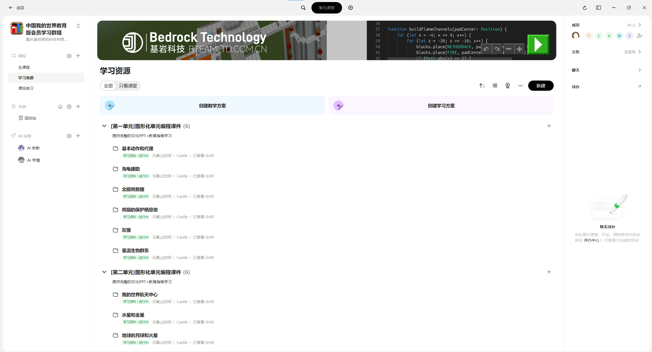Click the member avatar labeled 爸
Viewport: 652px width, 352px height.
click(619, 36)
